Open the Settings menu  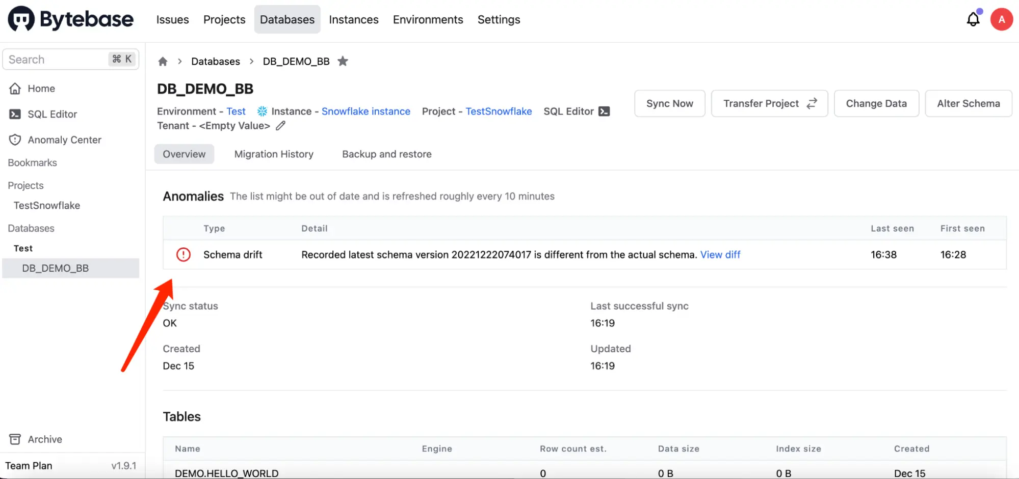point(499,19)
